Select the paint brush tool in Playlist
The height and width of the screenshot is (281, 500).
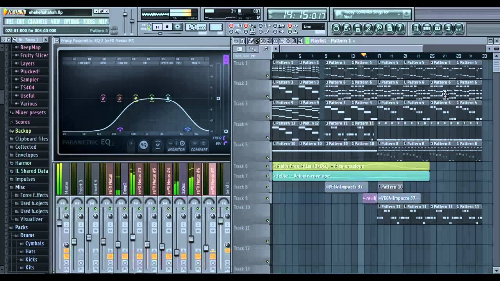(x=257, y=41)
